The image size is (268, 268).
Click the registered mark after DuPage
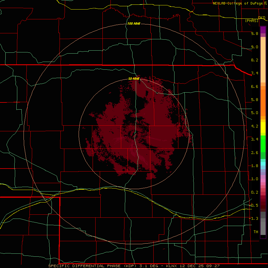coord(265,3)
